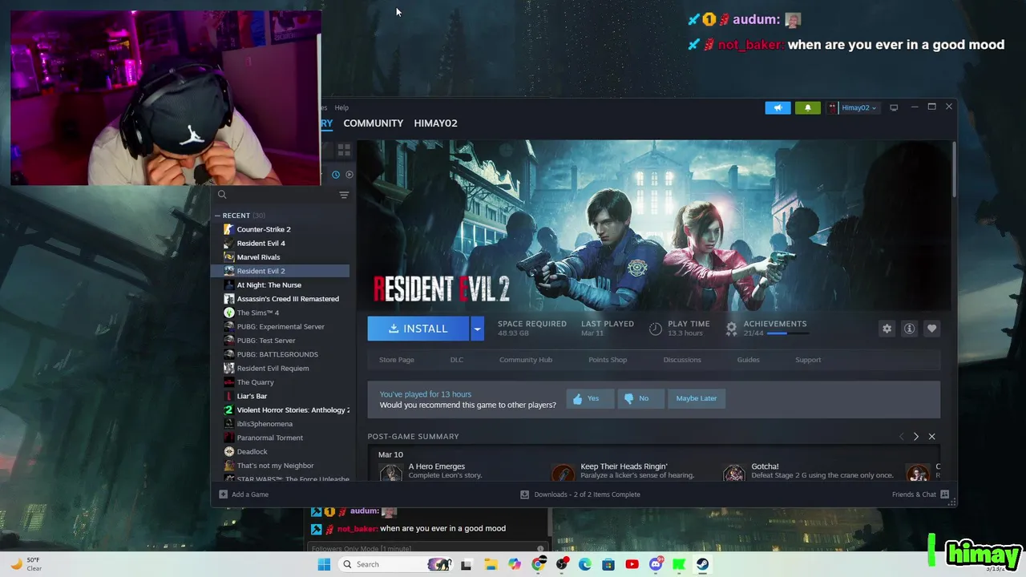Open Keep Their Heads Ringin' achievement icon
The width and height of the screenshot is (1026, 577).
(x=563, y=473)
